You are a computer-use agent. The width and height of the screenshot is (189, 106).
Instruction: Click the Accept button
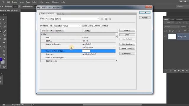(127, 30)
